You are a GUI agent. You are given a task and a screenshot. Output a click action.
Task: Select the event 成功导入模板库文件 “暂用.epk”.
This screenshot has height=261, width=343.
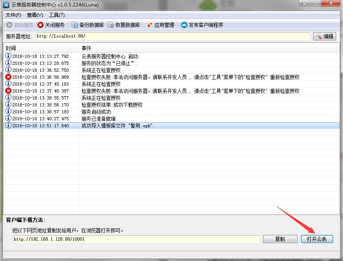point(118,126)
